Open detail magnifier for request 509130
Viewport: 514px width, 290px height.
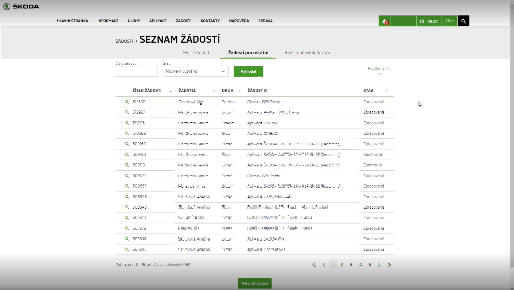click(127, 155)
